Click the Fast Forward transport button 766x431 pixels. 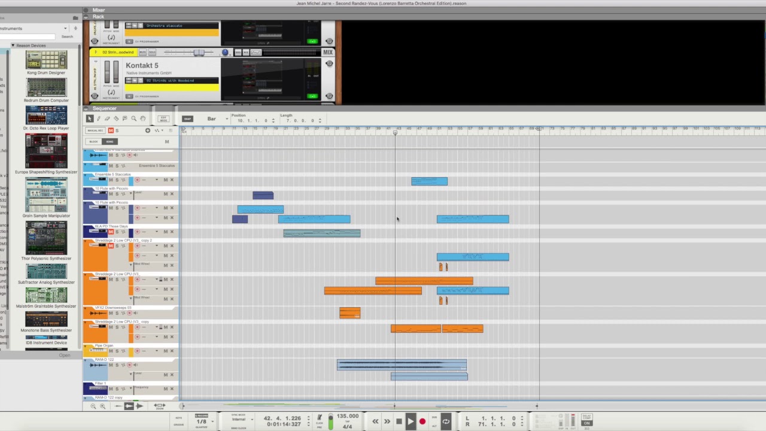tap(387, 421)
